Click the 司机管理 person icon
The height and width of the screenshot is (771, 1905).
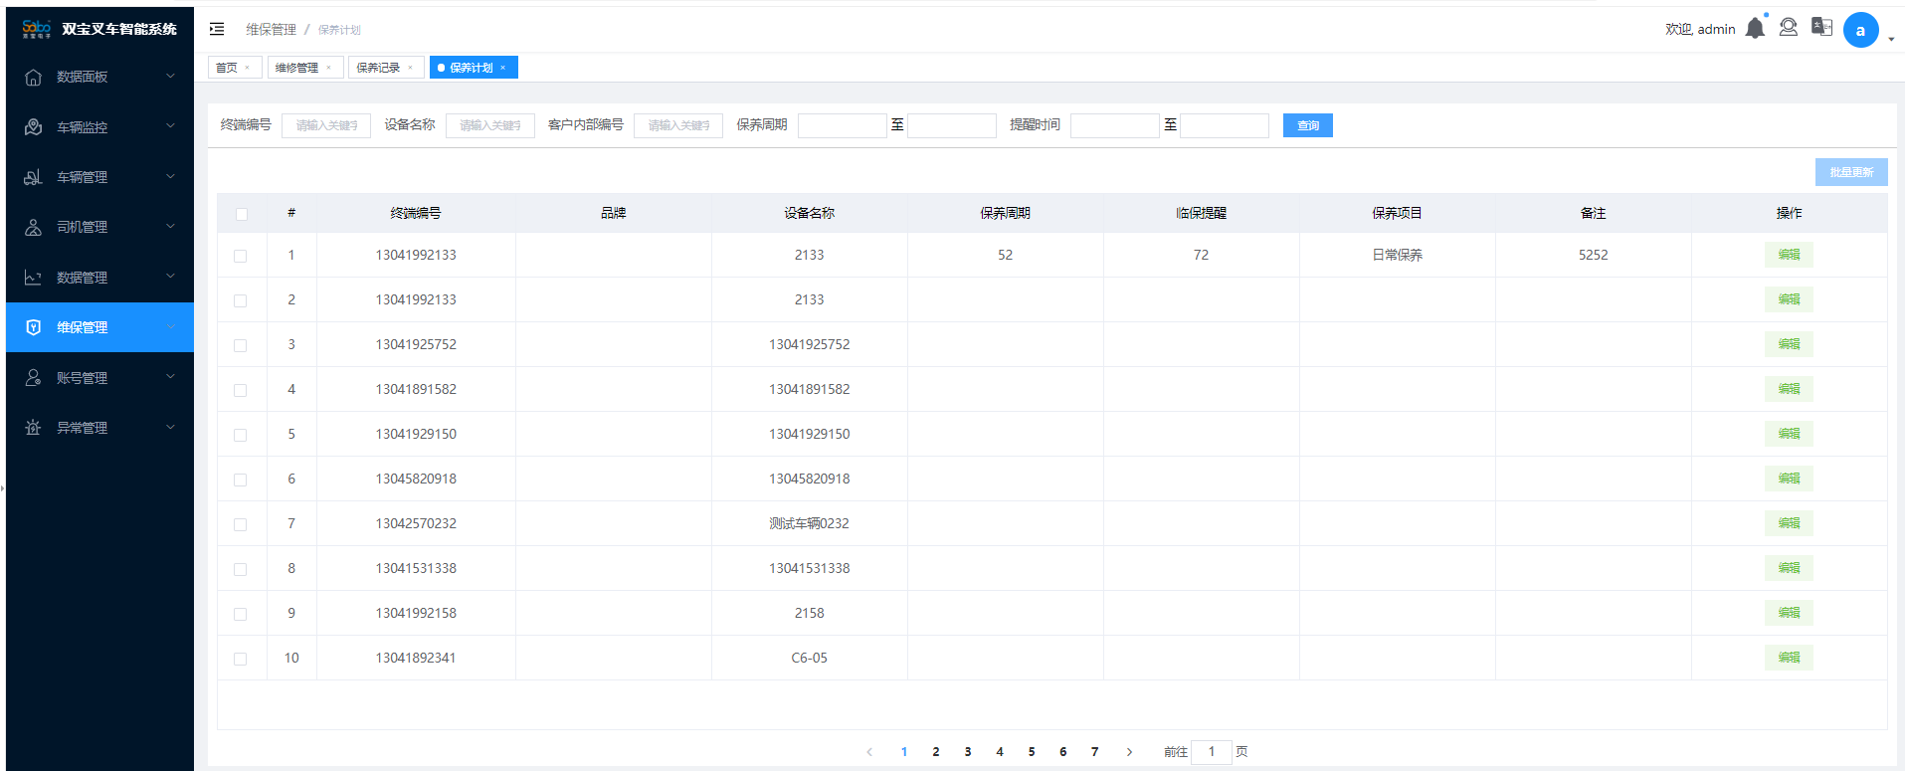click(x=33, y=227)
